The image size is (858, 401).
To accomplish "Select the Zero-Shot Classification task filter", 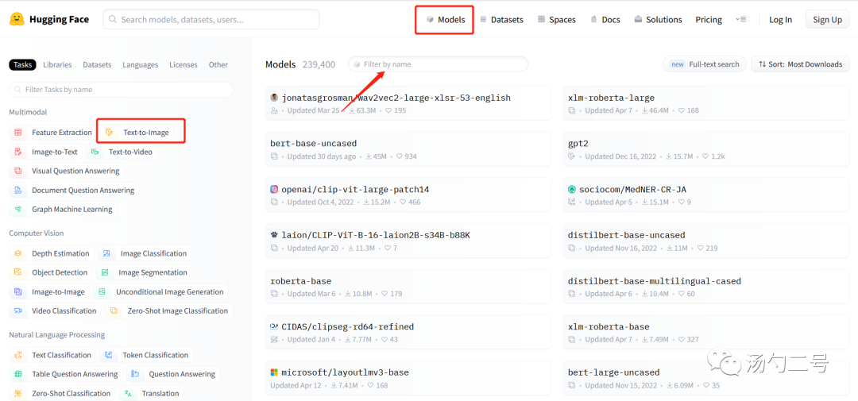I will pos(63,393).
